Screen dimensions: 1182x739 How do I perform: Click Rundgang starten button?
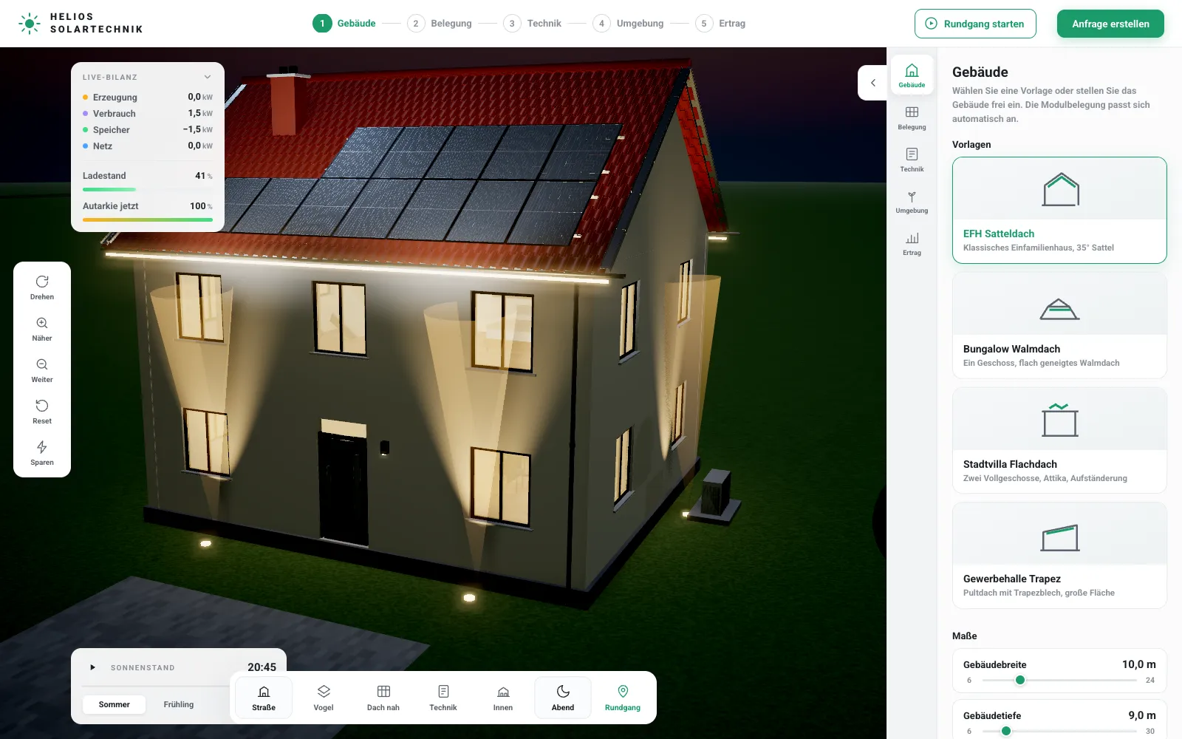(x=975, y=24)
